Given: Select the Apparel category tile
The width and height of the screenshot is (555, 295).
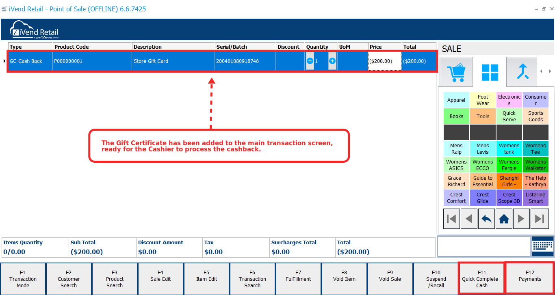Looking at the screenshot, I should 456,100.
